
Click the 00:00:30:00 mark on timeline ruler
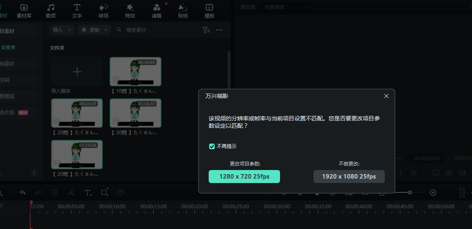(277, 207)
